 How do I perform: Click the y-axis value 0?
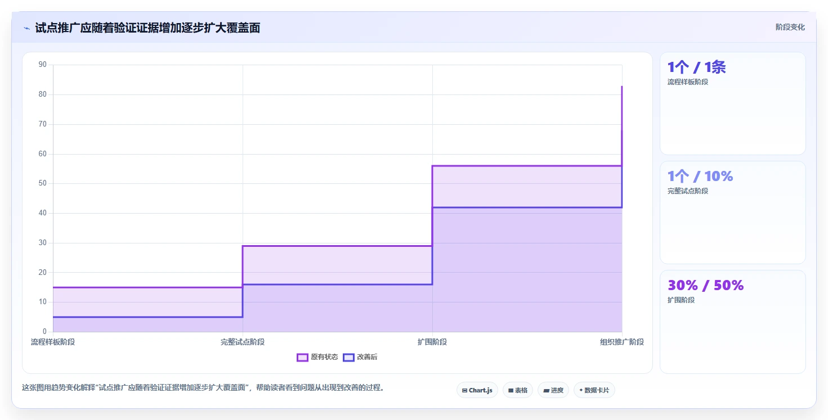pos(44,332)
